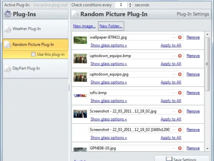Click the panel splitter handle dots

[x=69, y=88]
